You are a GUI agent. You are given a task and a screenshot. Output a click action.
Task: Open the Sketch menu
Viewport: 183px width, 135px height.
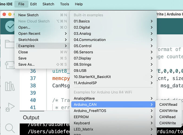[x=48, y=4]
